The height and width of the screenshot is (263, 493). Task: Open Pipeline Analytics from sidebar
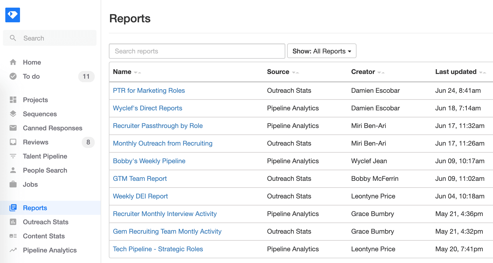coord(50,250)
